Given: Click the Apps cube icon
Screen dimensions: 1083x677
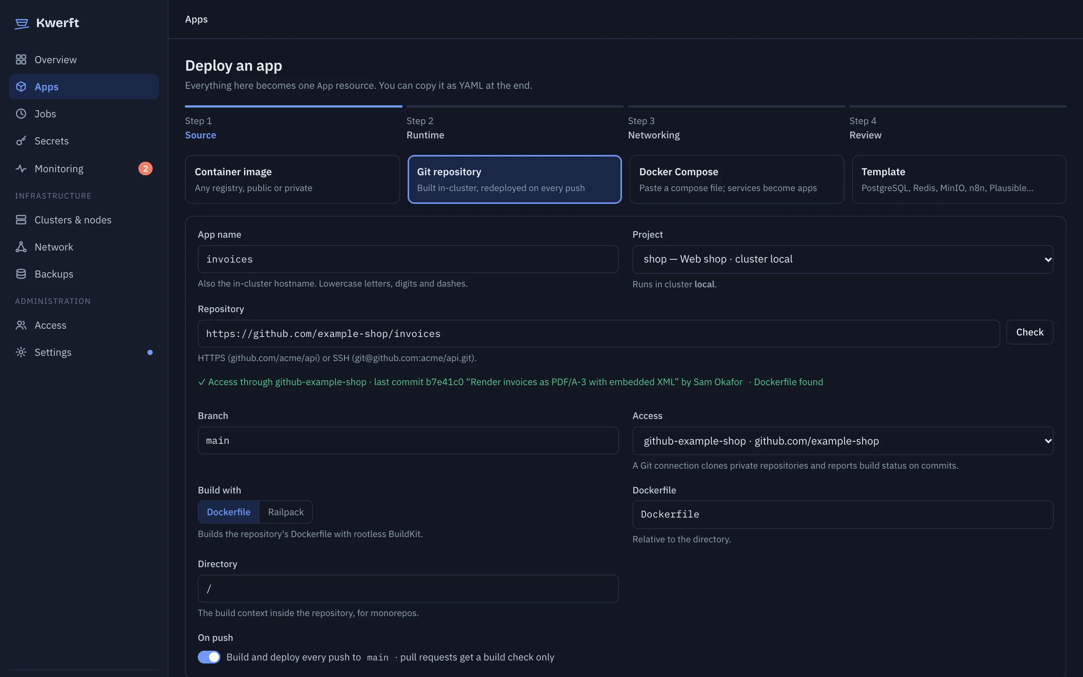Looking at the screenshot, I should pos(21,87).
